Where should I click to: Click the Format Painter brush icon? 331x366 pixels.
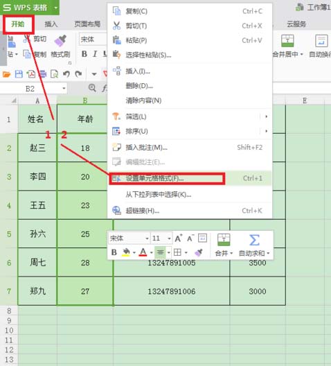tap(60, 41)
